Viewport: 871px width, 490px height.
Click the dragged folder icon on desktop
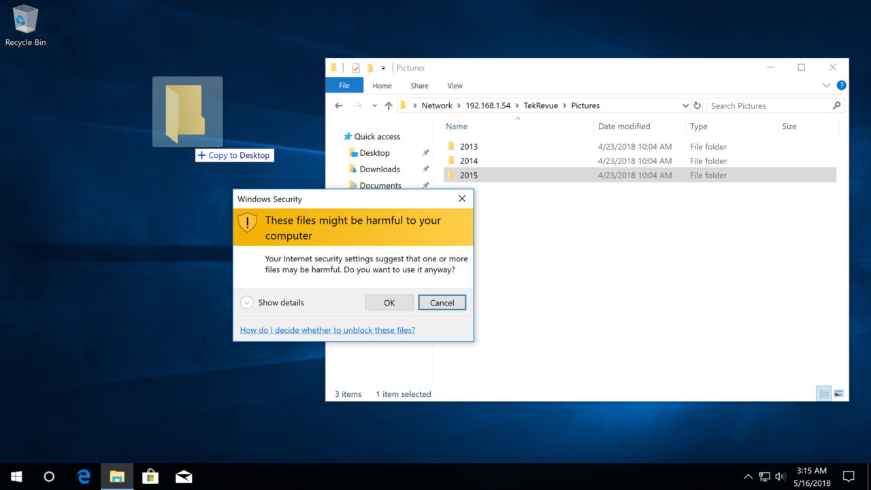[x=187, y=112]
